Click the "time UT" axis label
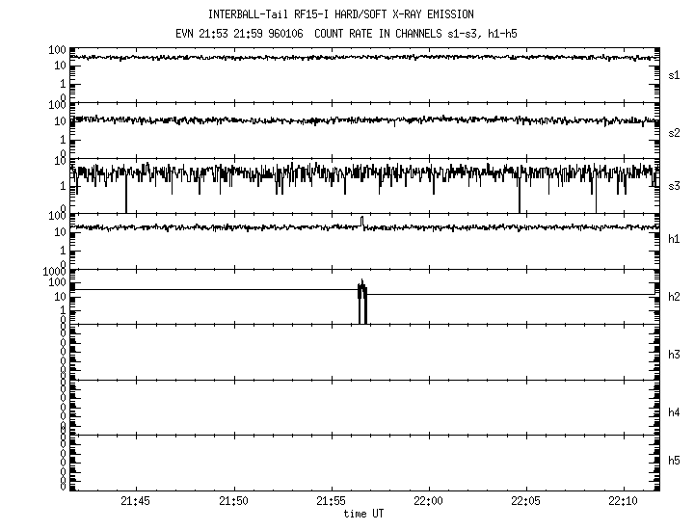The image size is (694, 530). 366,515
